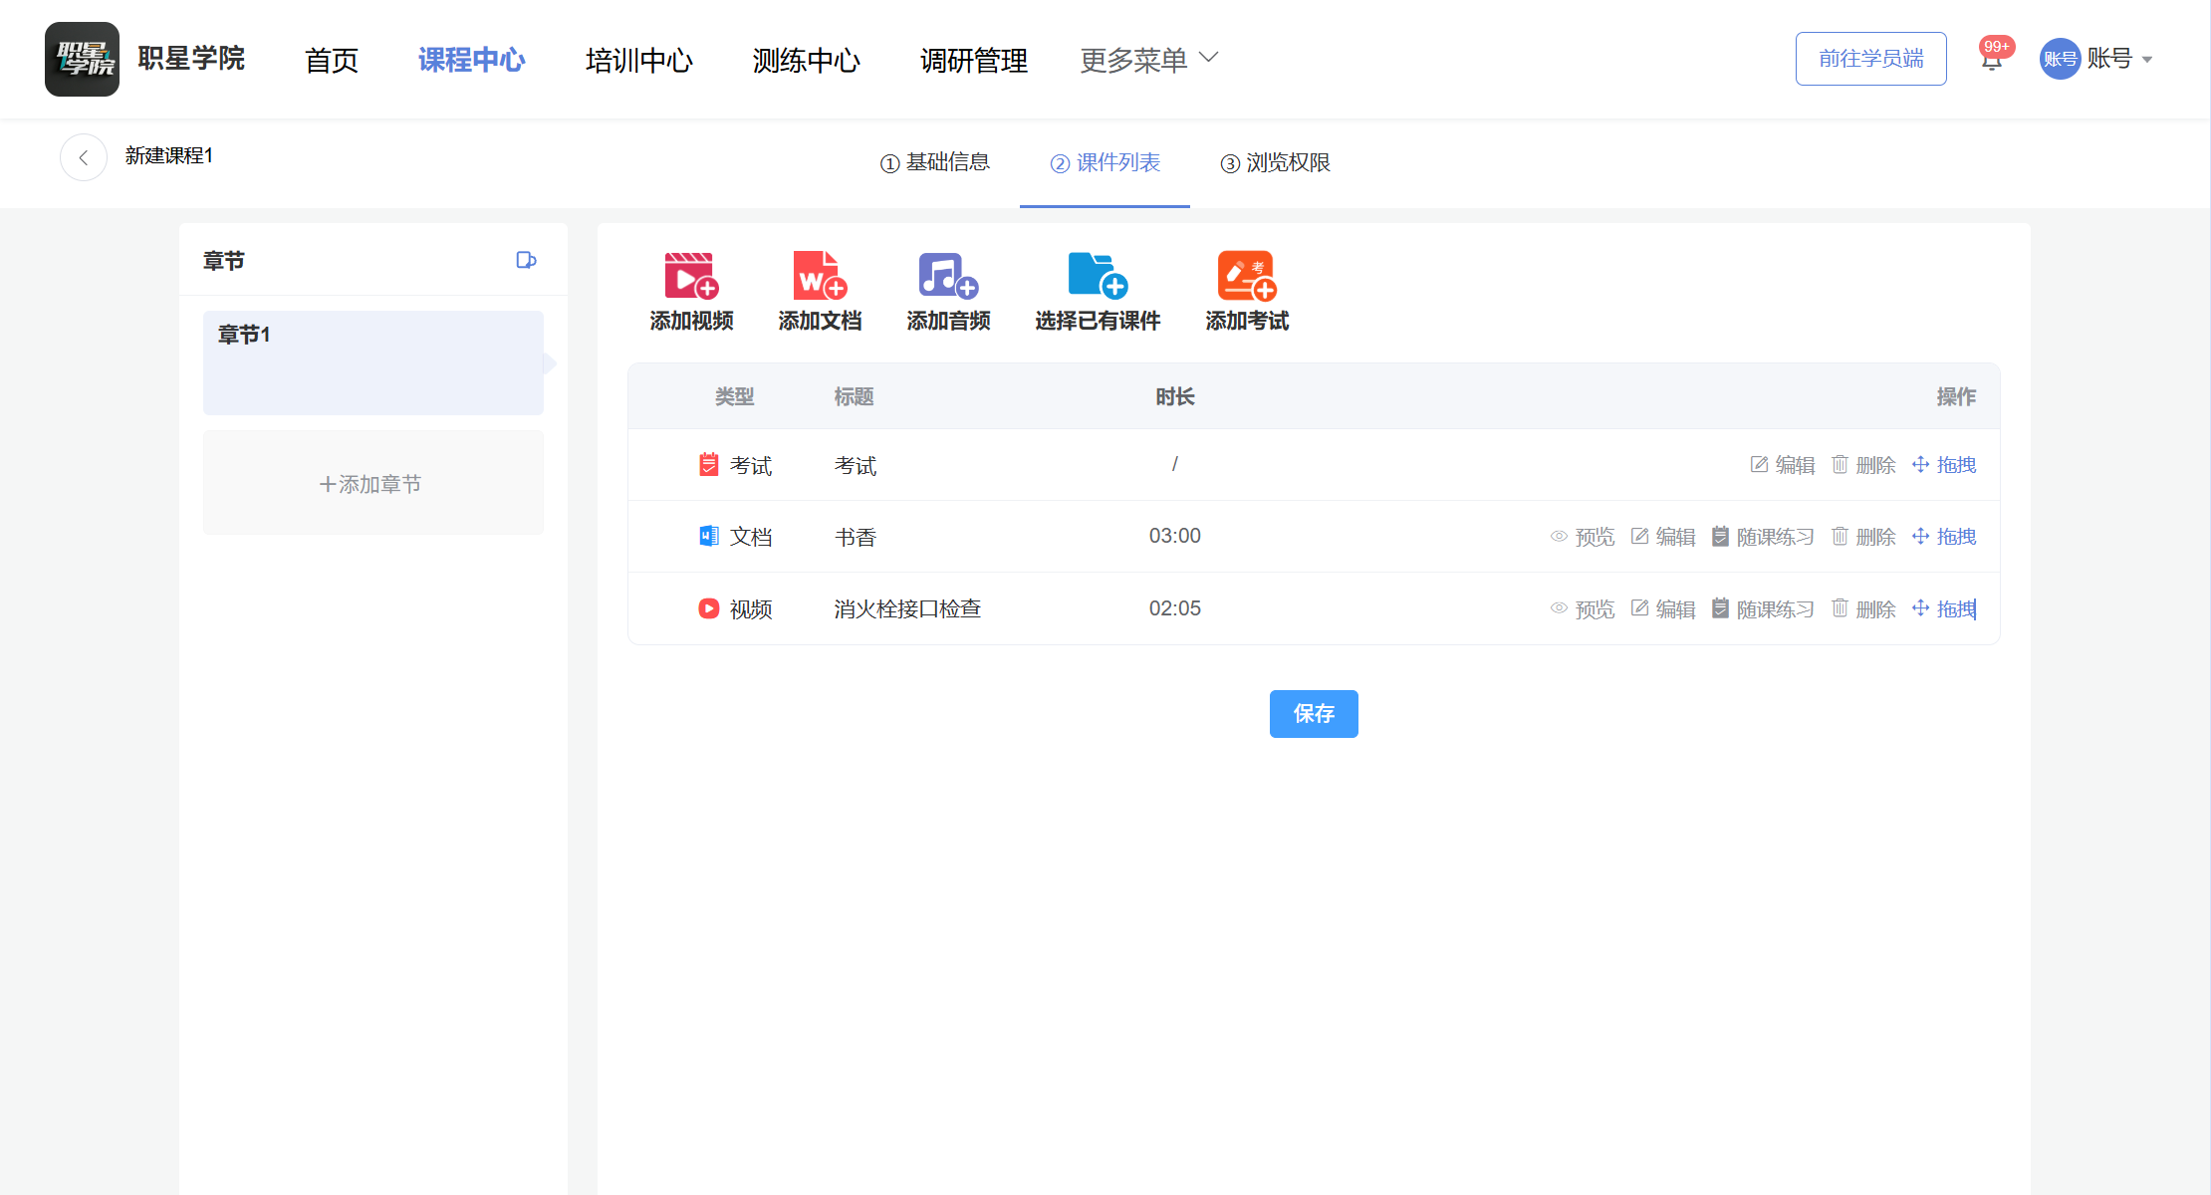The height and width of the screenshot is (1195, 2211).
Task: Click the 03:00 duration cell
Action: [x=1174, y=536]
